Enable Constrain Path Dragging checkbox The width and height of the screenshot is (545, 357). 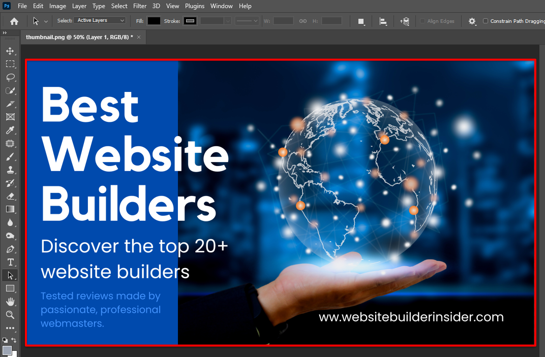click(x=486, y=21)
